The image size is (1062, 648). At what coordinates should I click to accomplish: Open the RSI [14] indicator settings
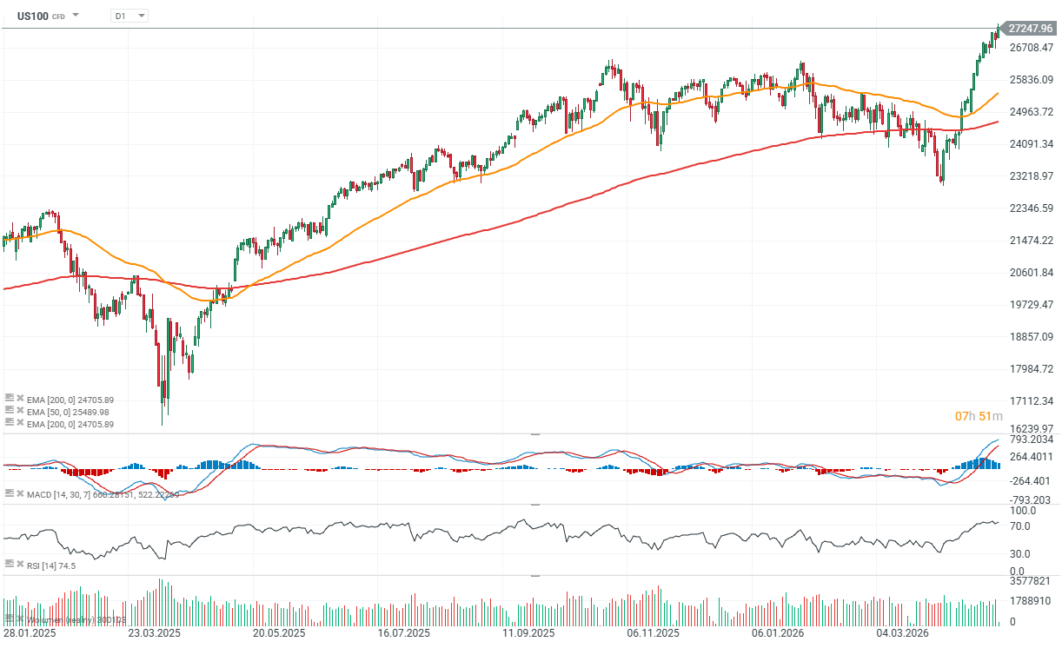coord(10,565)
